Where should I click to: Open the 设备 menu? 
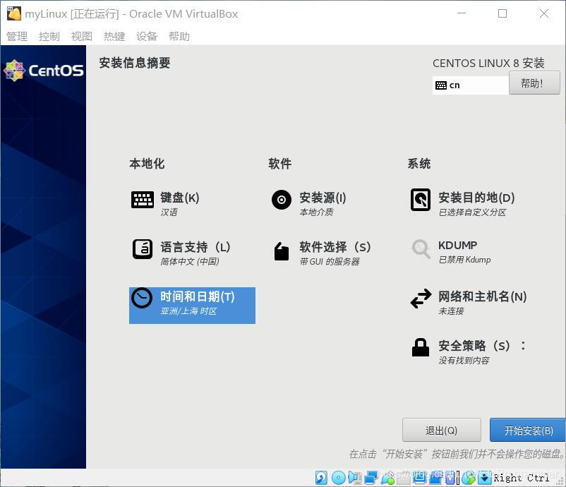147,36
